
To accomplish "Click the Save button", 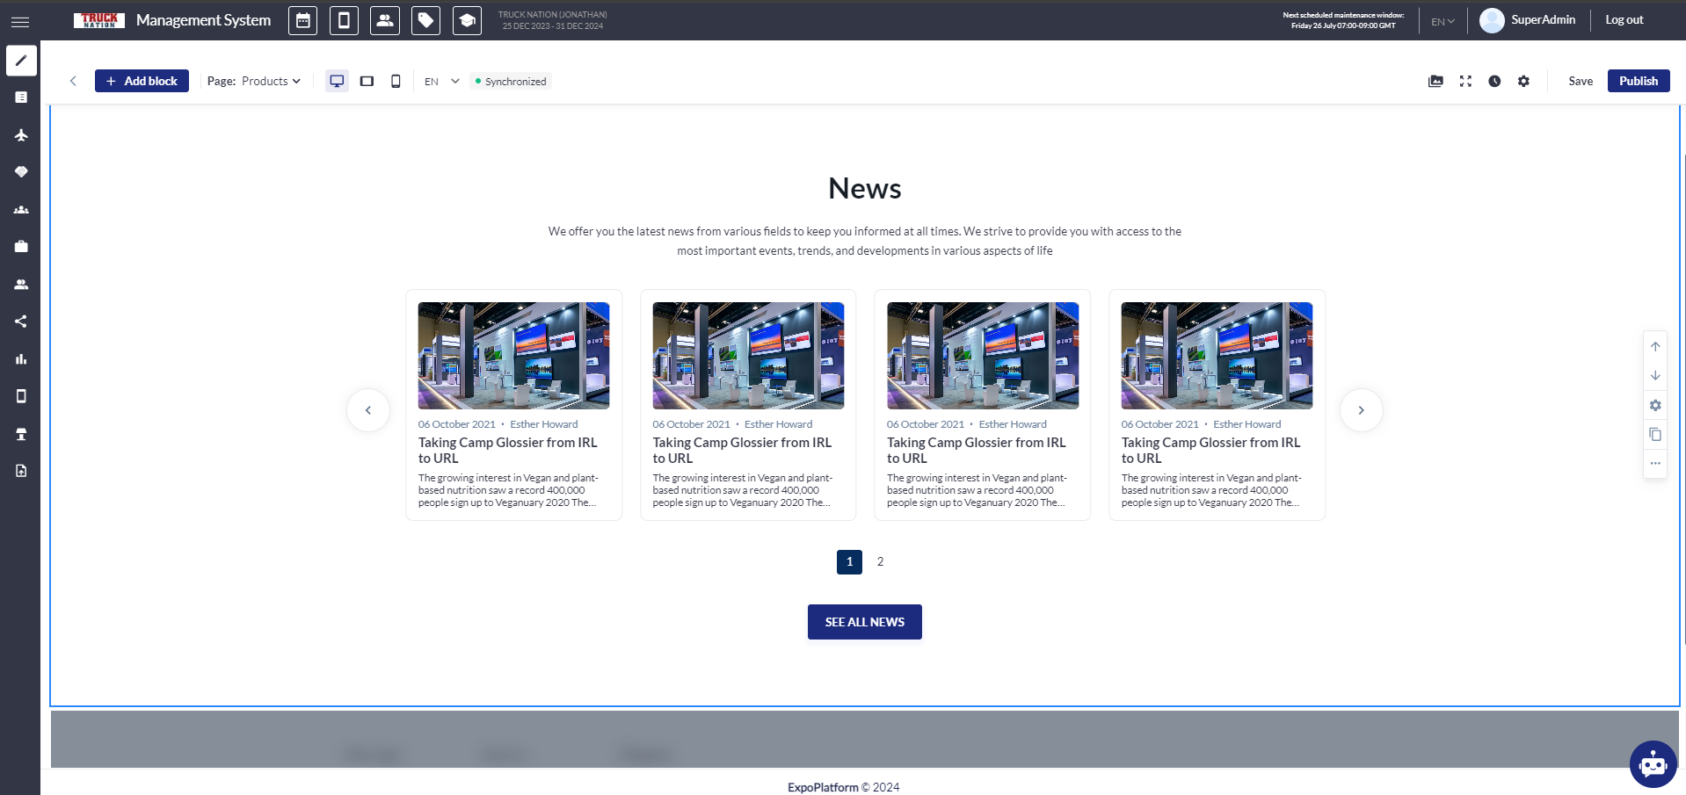I will tap(1581, 81).
